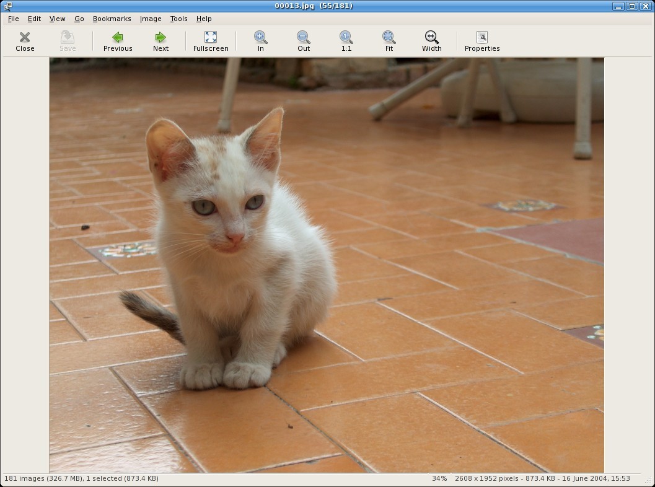Open the Tools menu
Image resolution: width=655 pixels, height=487 pixels.
point(178,19)
